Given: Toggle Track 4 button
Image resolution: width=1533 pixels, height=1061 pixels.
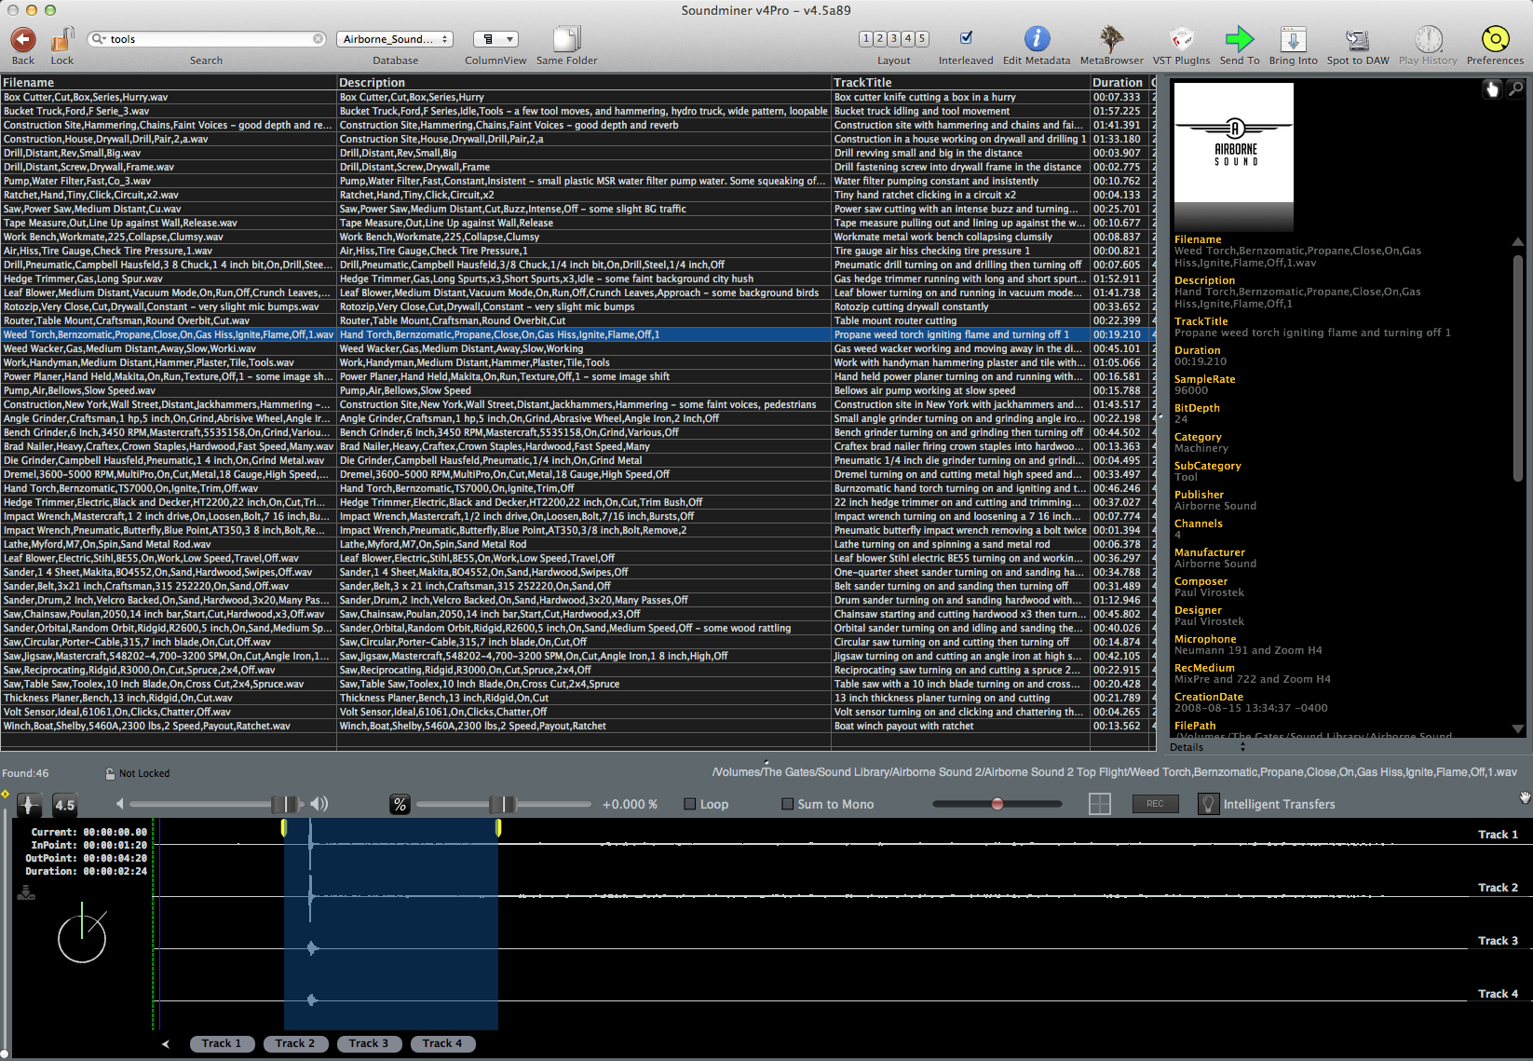Looking at the screenshot, I should [442, 1043].
